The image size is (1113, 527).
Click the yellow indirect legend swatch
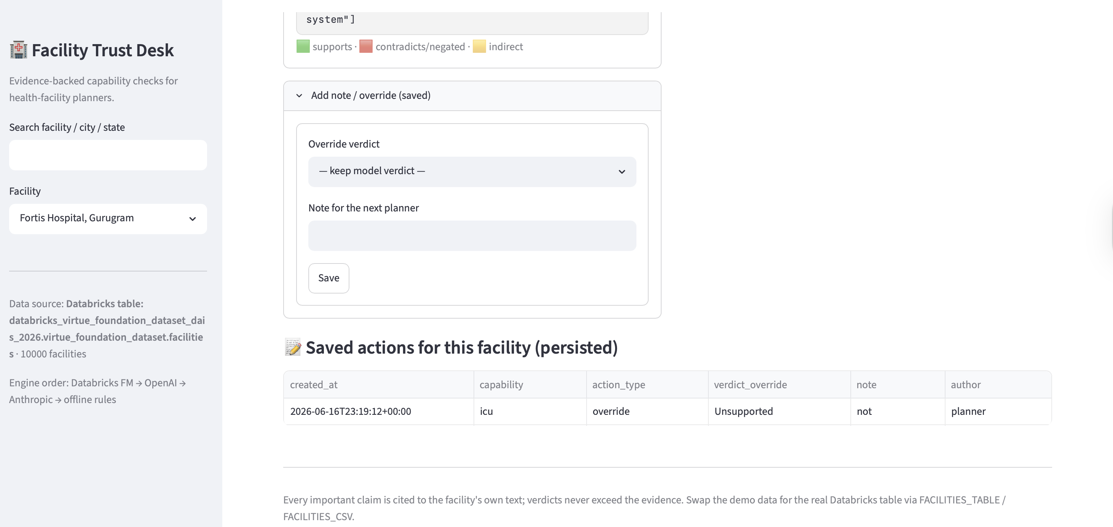point(479,46)
